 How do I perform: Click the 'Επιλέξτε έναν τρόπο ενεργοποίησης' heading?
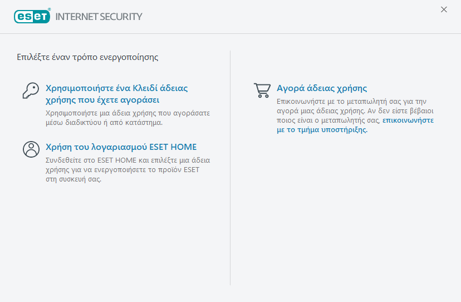click(88, 57)
